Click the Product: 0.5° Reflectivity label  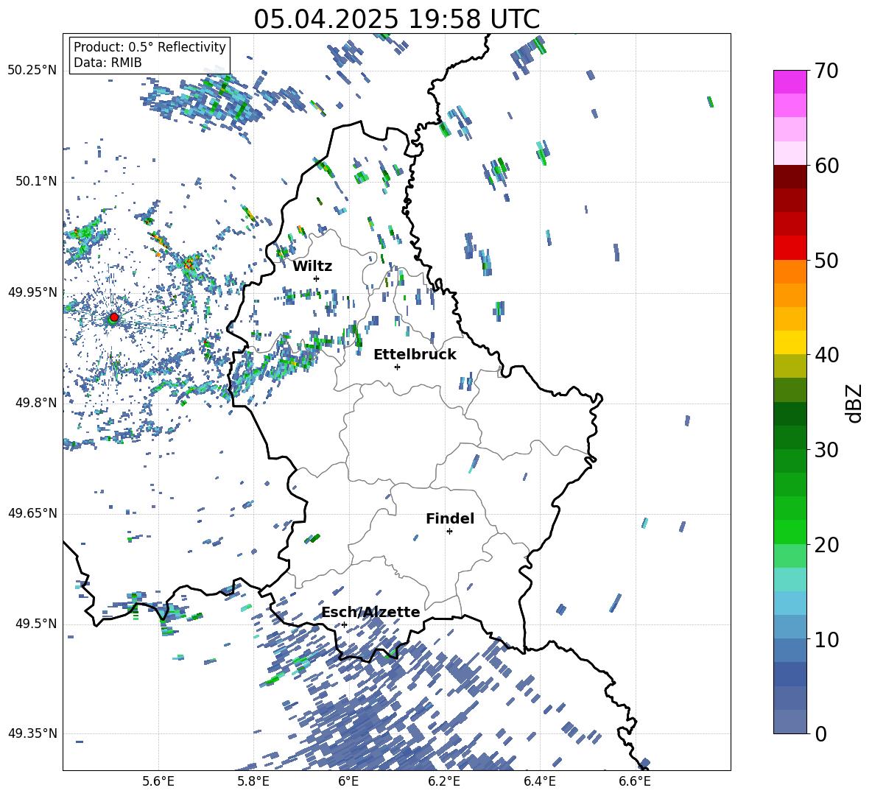(x=150, y=46)
